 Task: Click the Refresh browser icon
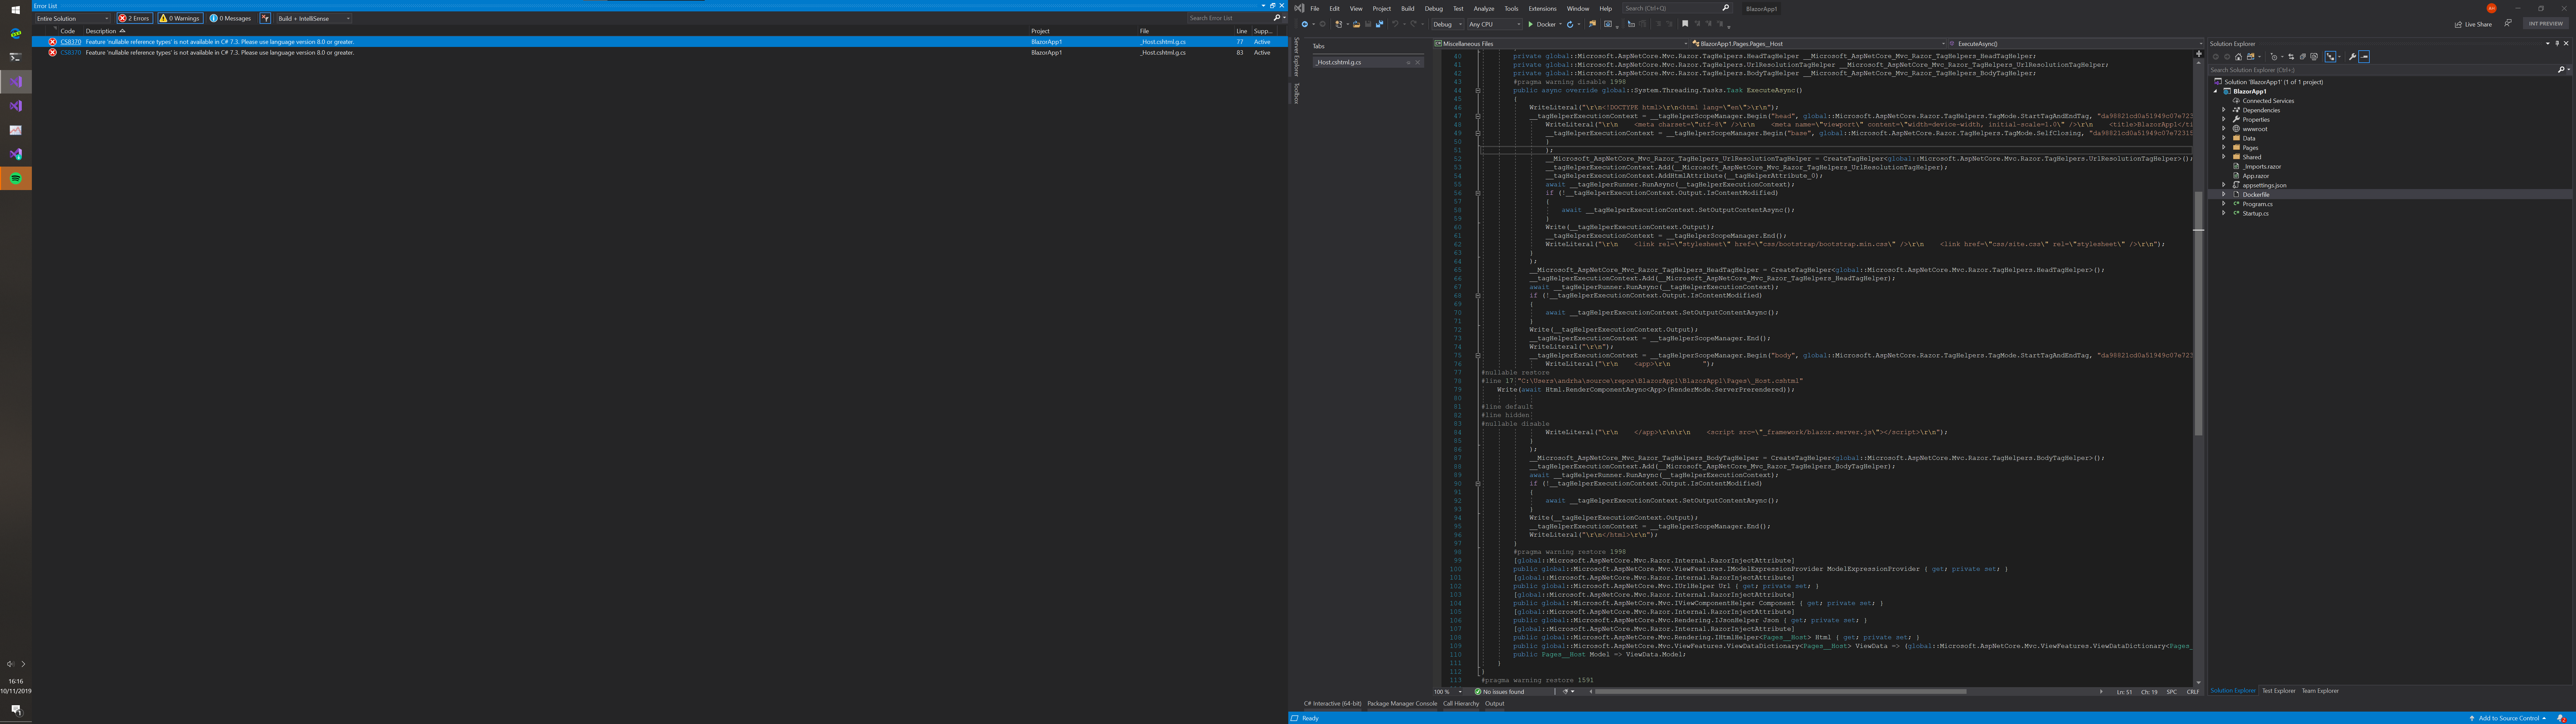(1570, 24)
